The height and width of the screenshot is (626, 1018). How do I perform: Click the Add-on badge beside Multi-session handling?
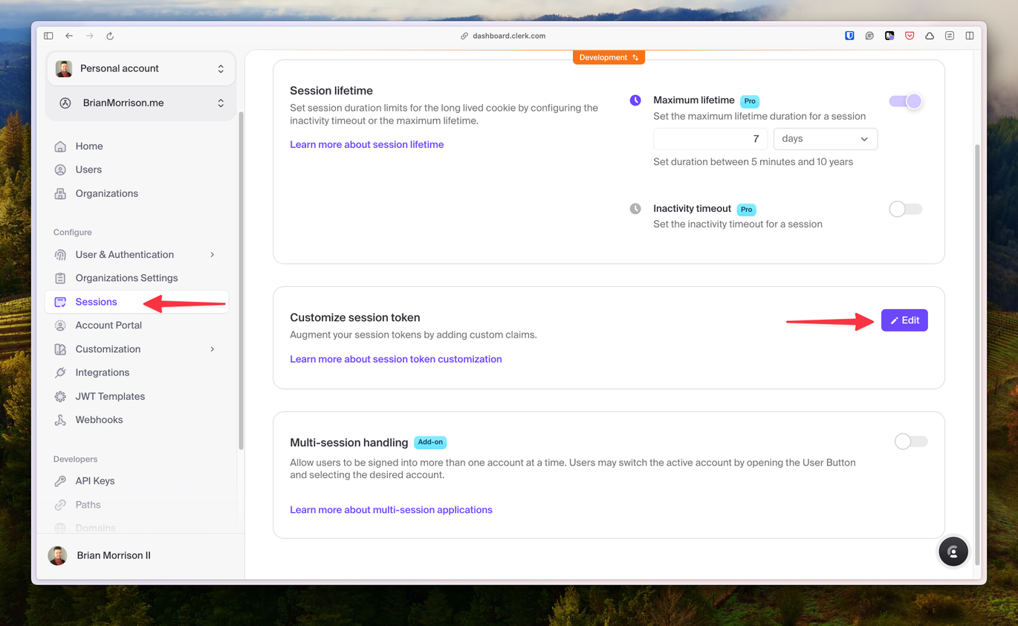(x=430, y=442)
